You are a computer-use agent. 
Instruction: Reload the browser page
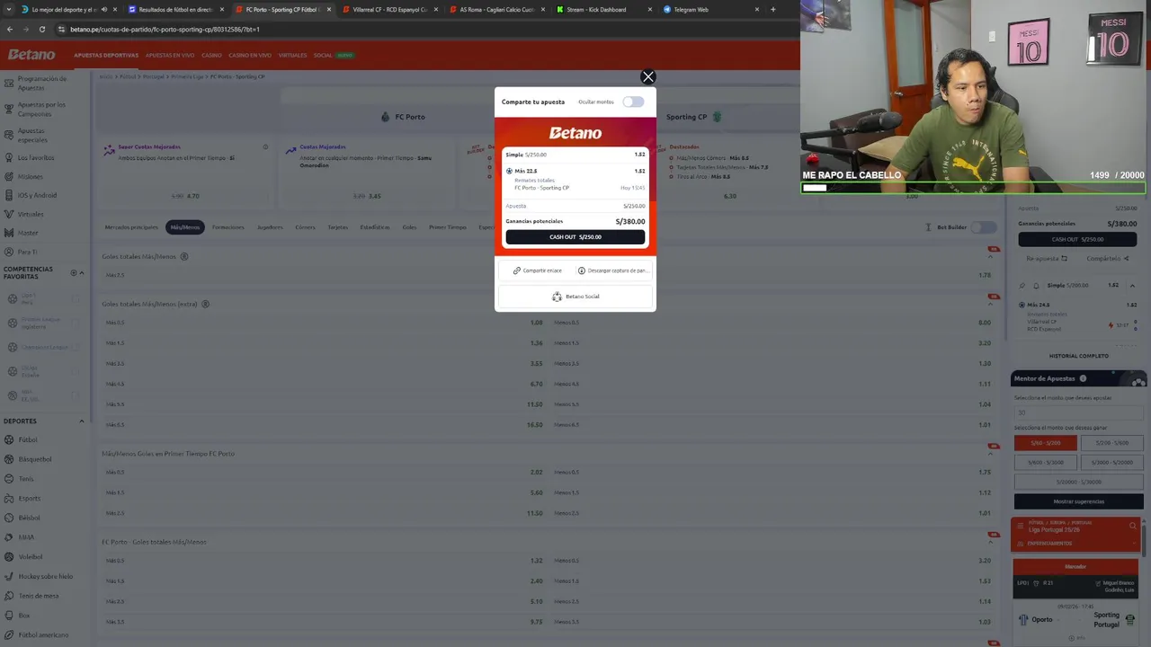42,29
